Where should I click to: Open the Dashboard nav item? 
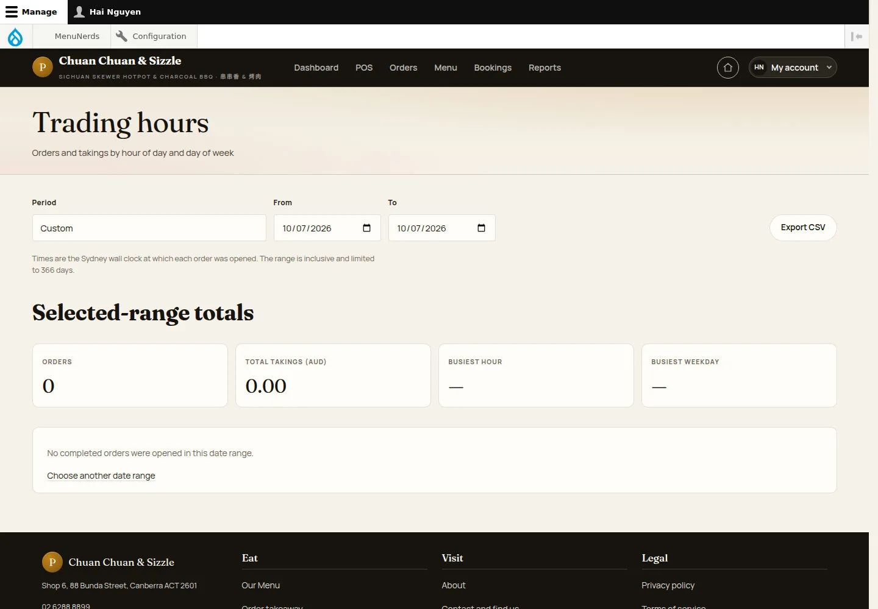click(x=316, y=68)
